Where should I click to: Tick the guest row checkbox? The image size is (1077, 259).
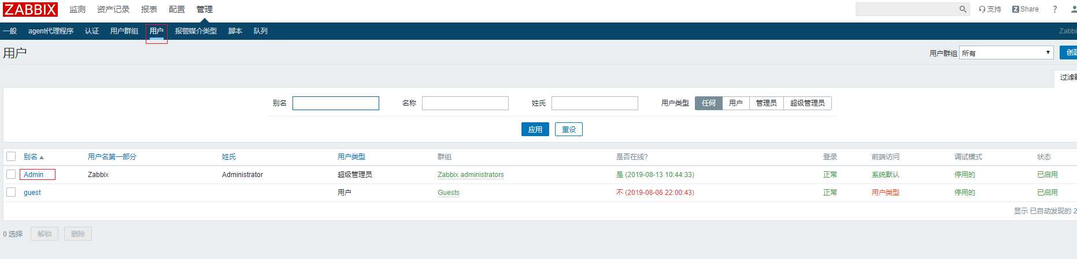[11, 192]
